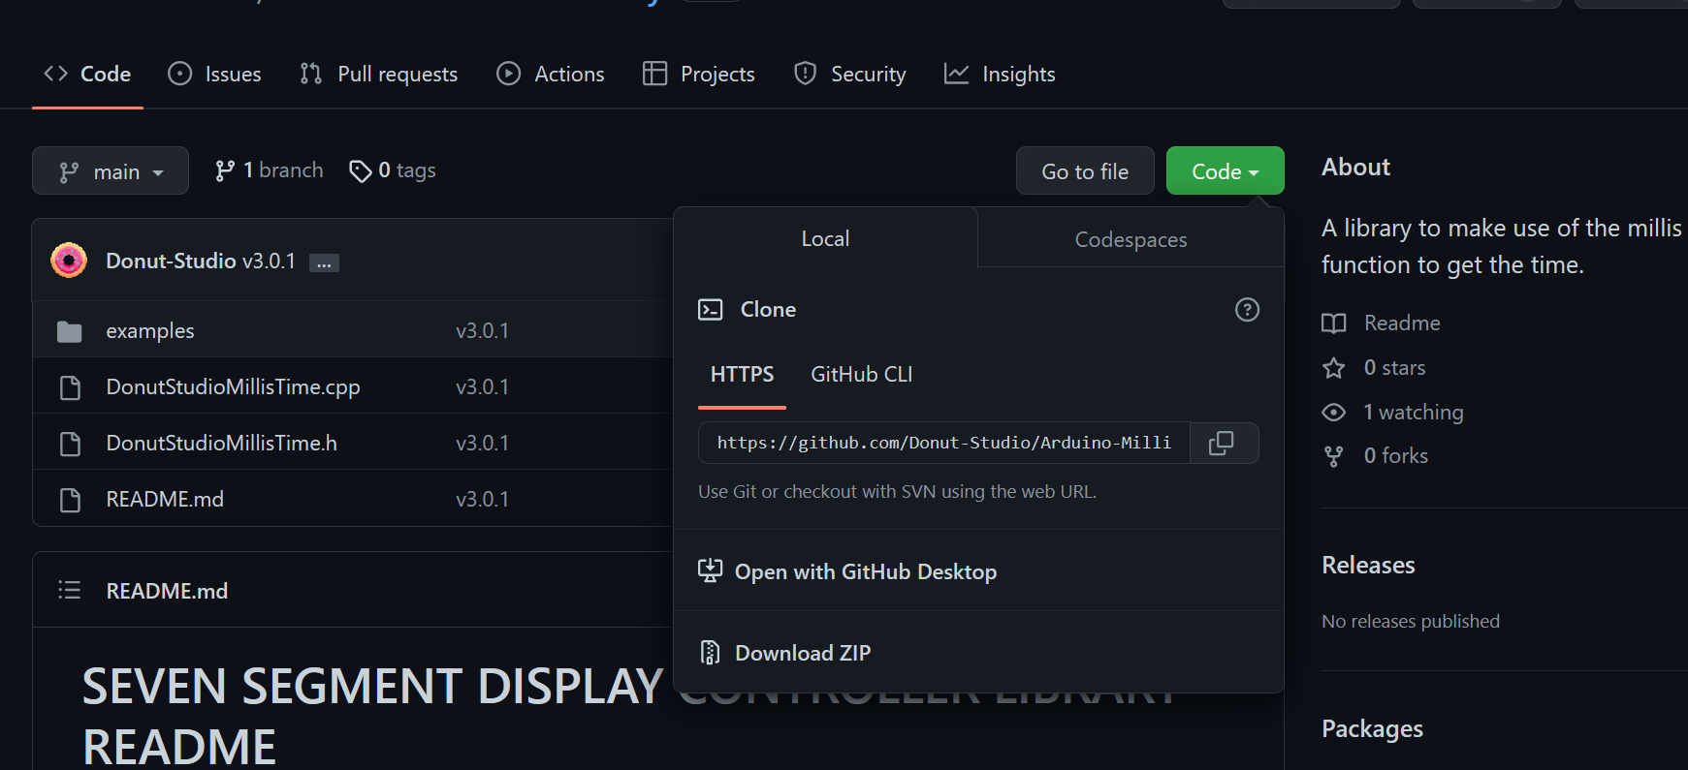The height and width of the screenshot is (770, 1688).
Task: Click Download ZIP
Action: point(803,653)
